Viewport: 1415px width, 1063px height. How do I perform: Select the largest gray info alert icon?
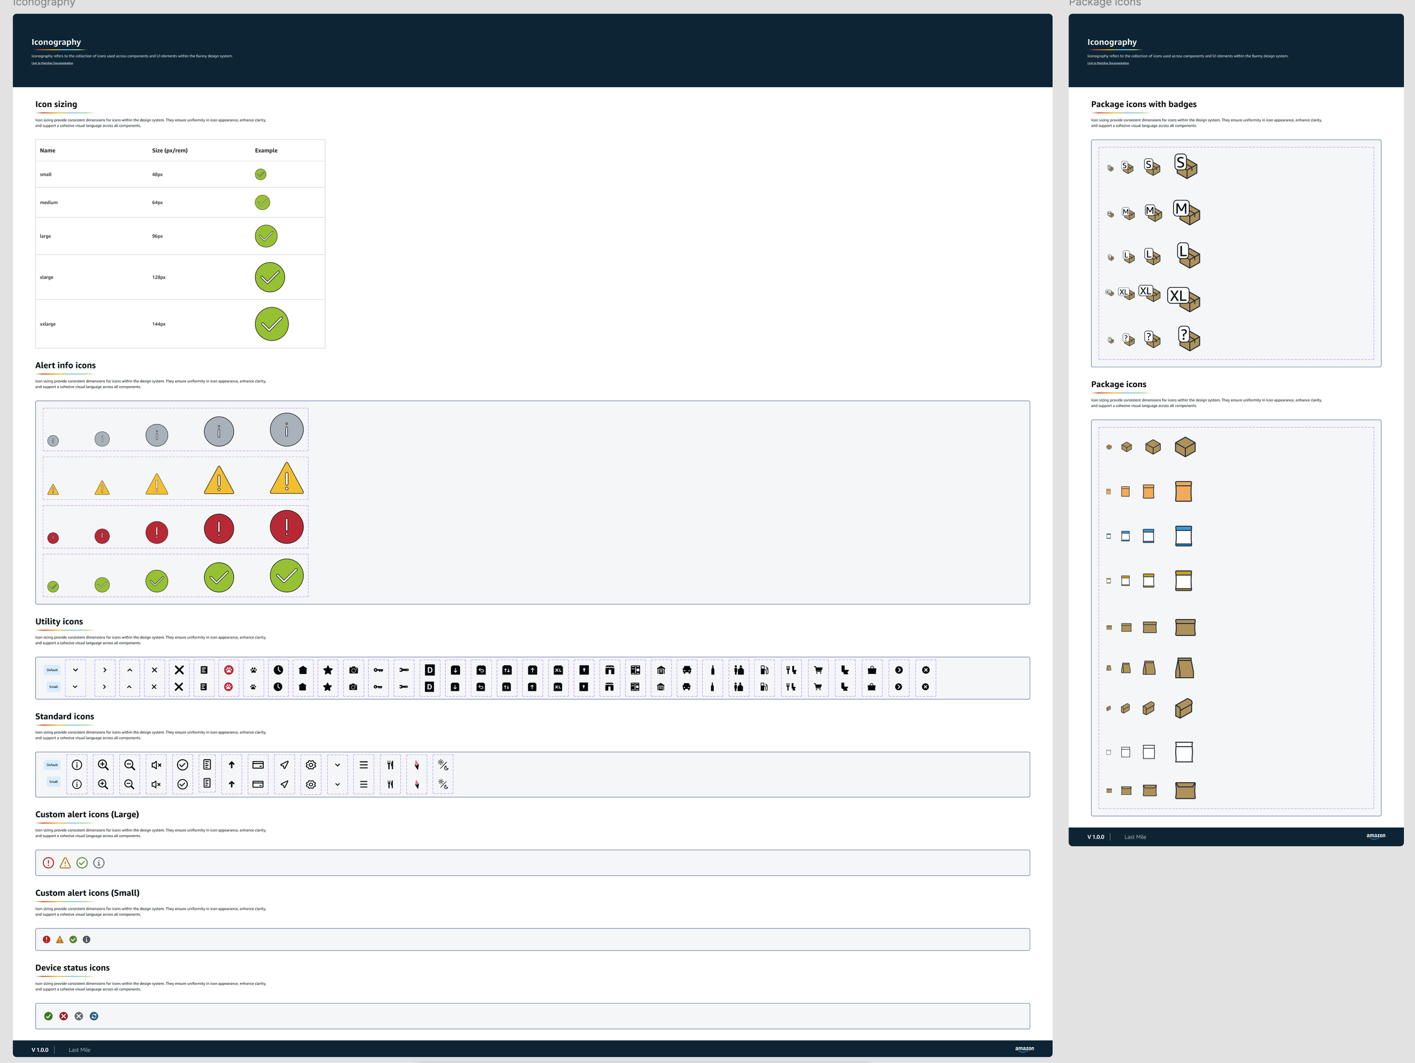(x=286, y=430)
